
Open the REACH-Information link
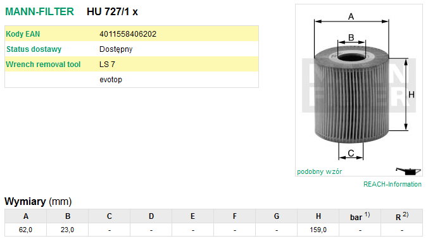click(x=393, y=184)
